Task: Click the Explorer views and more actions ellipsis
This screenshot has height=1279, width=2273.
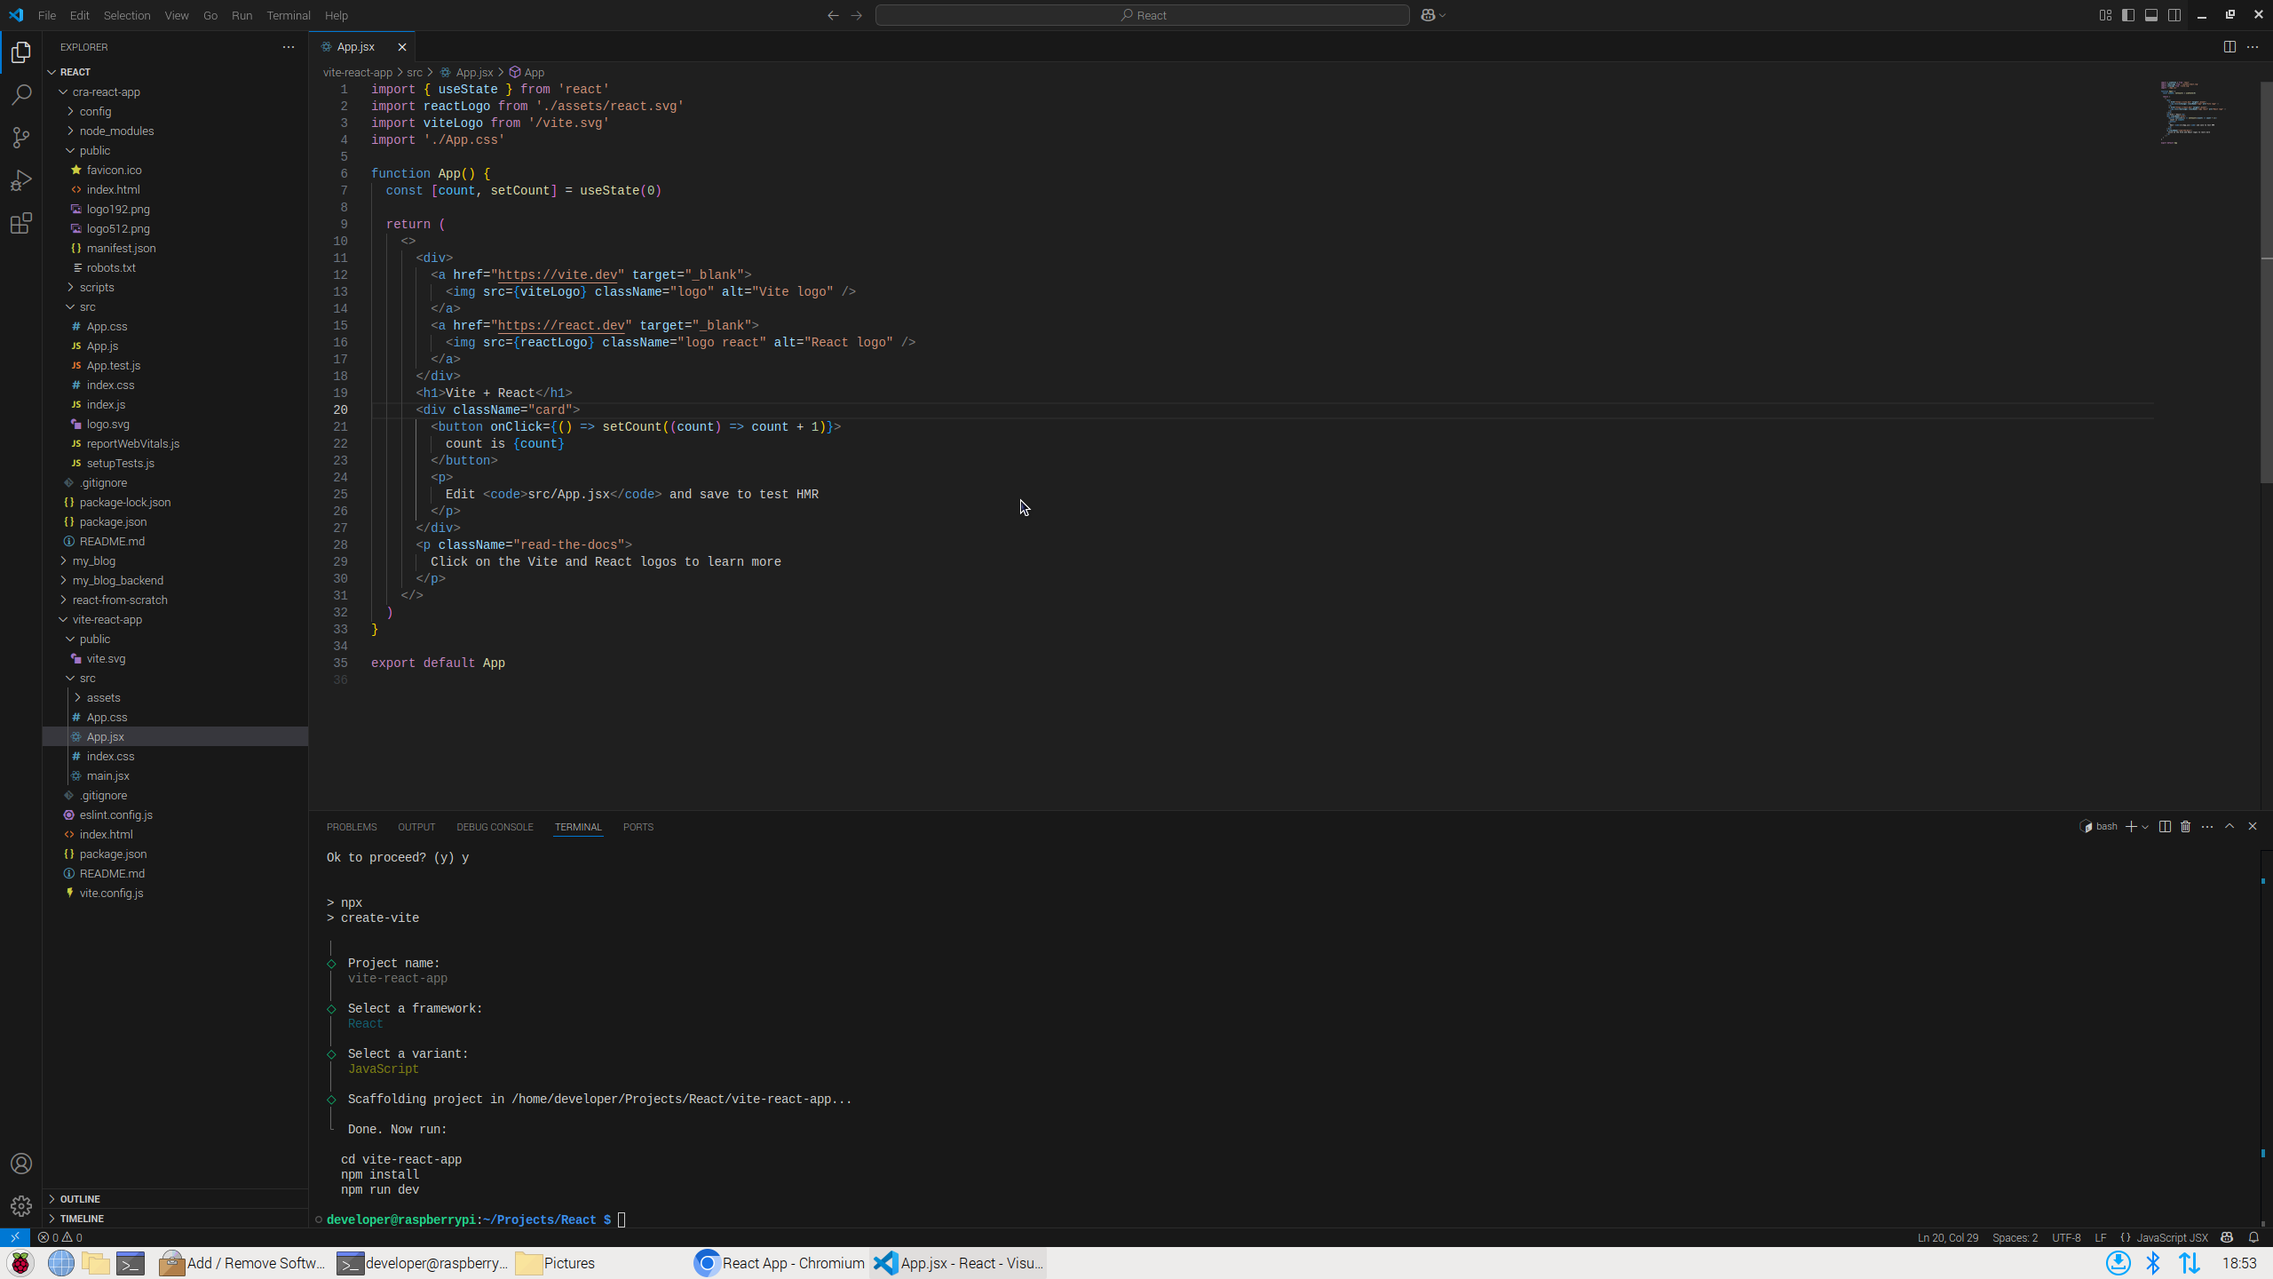Action: click(x=289, y=47)
